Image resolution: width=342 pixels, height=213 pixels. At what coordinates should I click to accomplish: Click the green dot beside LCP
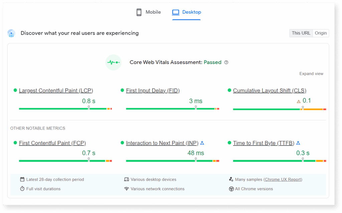tap(15, 90)
